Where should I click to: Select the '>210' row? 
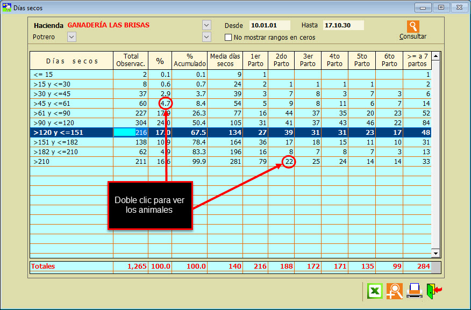(x=71, y=161)
